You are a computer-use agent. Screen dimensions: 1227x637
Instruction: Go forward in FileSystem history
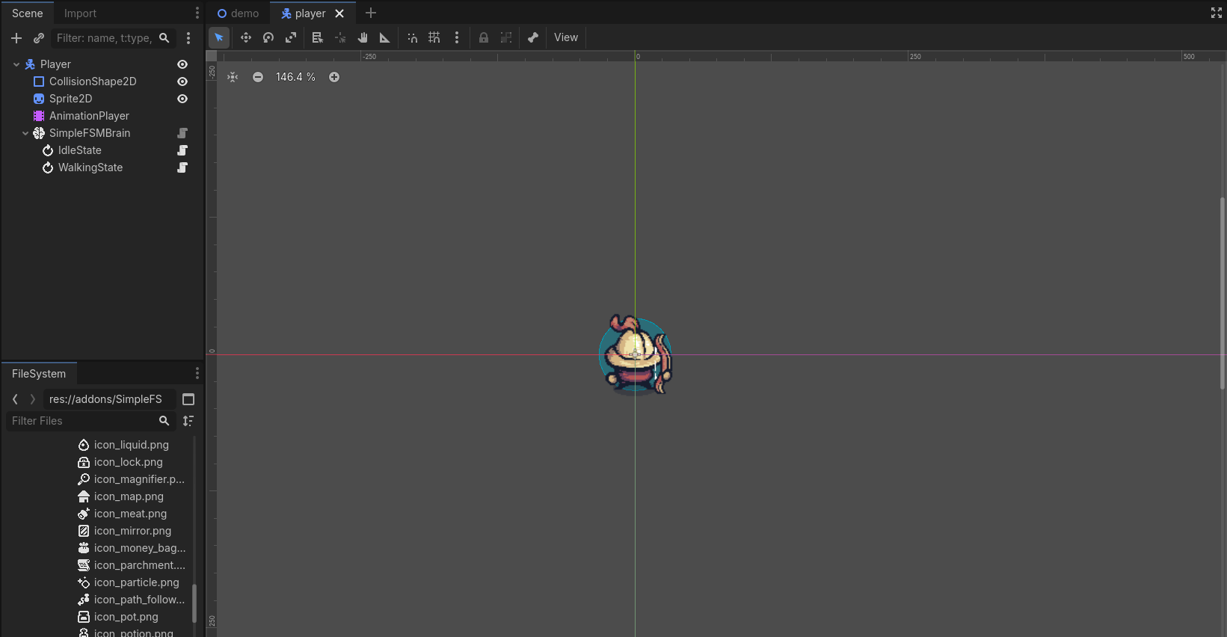(32, 399)
